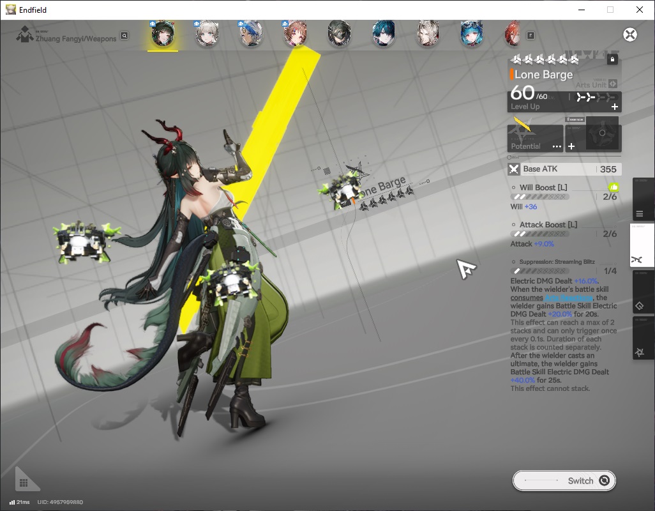
Task: Click the plus icon in Level Up bar
Action: coord(615,107)
